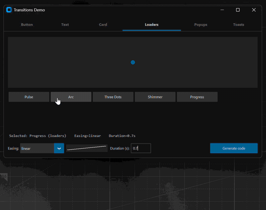This screenshot has width=266, height=210.
Task: Play the Pulse loader animation
Action: pyautogui.click(x=29, y=97)
